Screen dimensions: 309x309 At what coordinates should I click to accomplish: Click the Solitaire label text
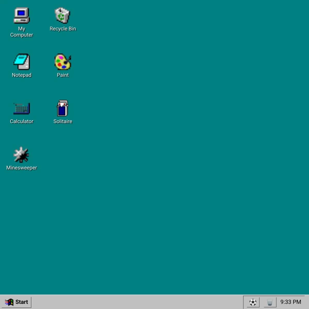coord(63,121)
